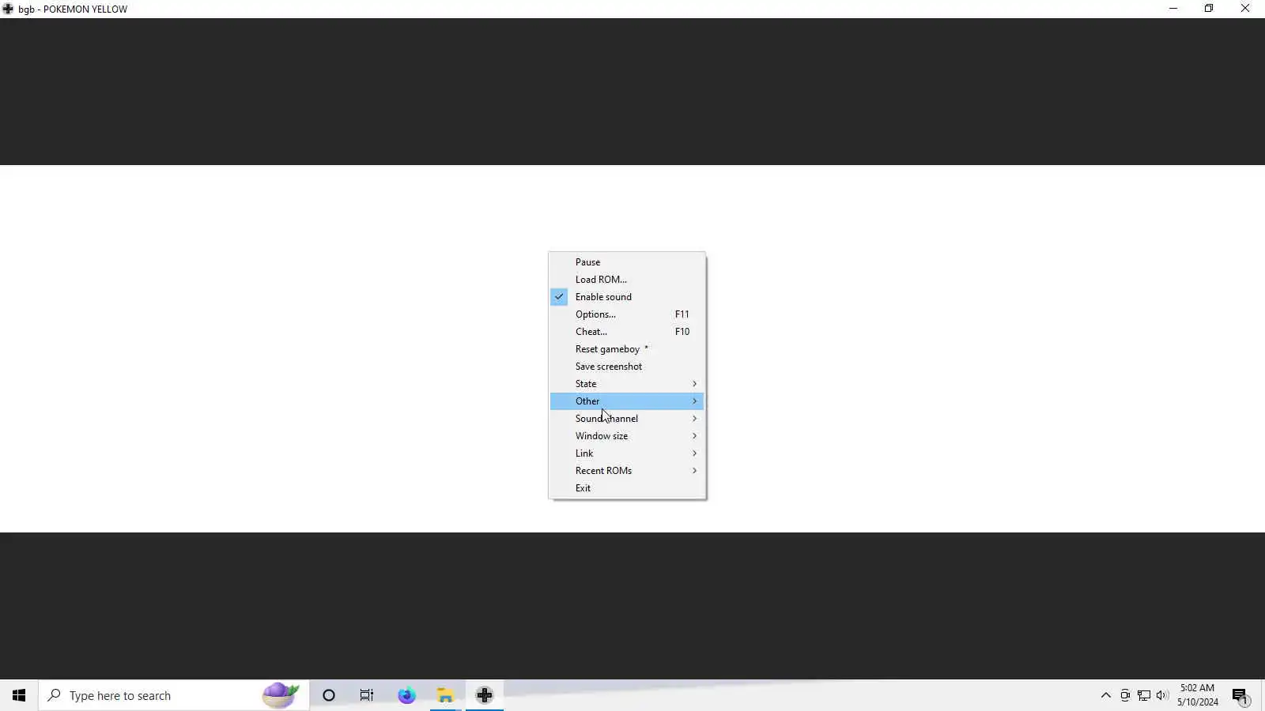Click the search highlight illustration in taskbar
This screenshot has height=711, width=1265.
pyautogui.click(x=281, y=695)
